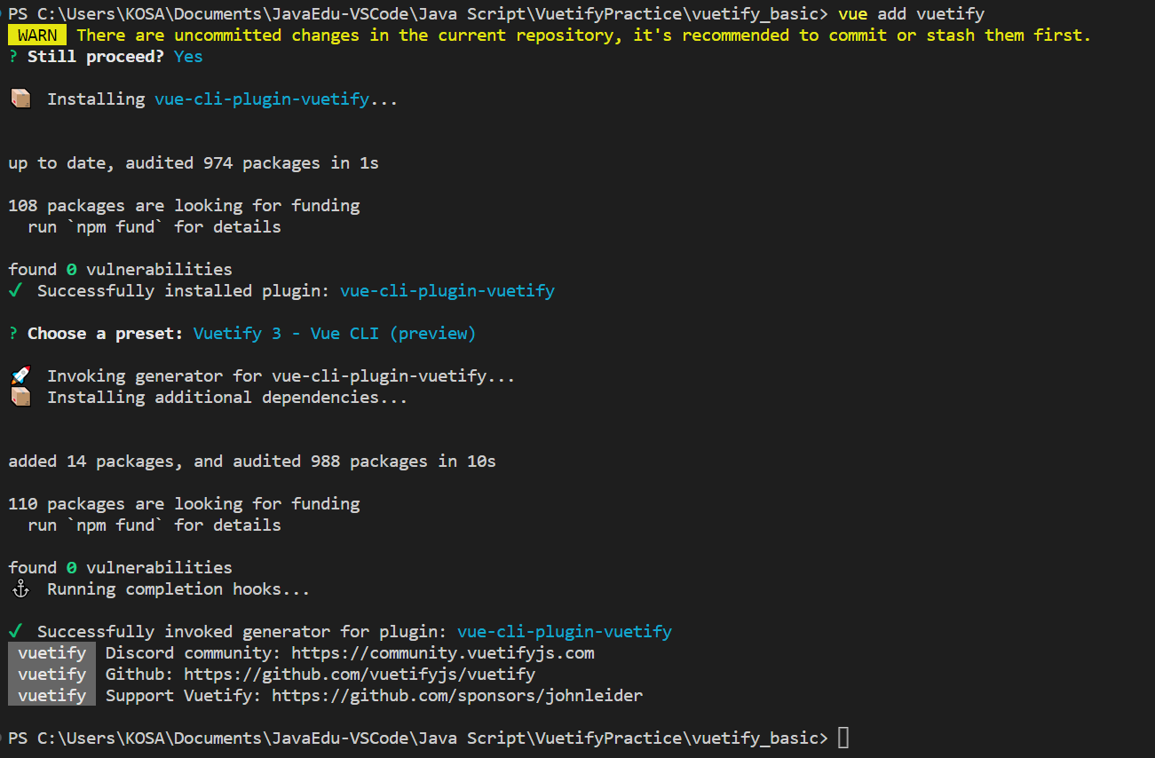Click the vuetify badge on the Discord line
This screenshot has width=1155, height=758.
pyautogui.click(x=52, y=653)
